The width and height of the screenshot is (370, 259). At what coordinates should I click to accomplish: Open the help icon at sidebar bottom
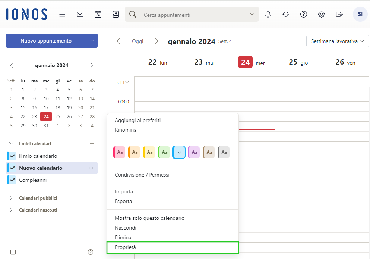[91, 252]
